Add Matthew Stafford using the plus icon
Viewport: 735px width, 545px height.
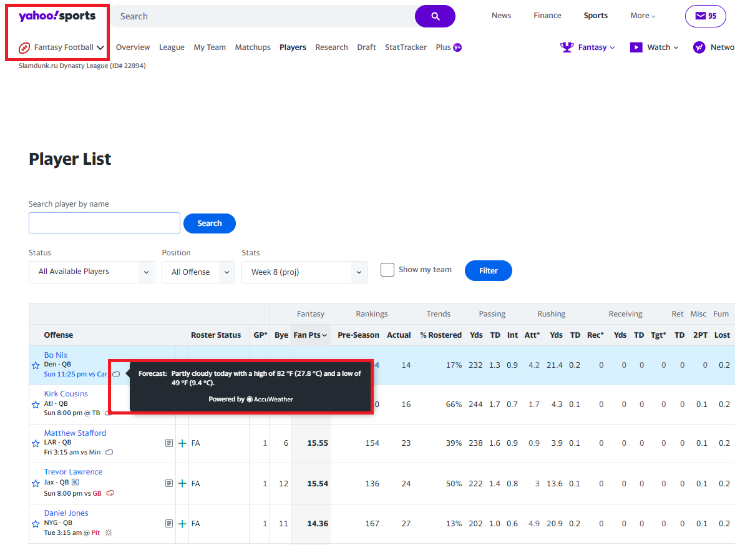[182, 443]
